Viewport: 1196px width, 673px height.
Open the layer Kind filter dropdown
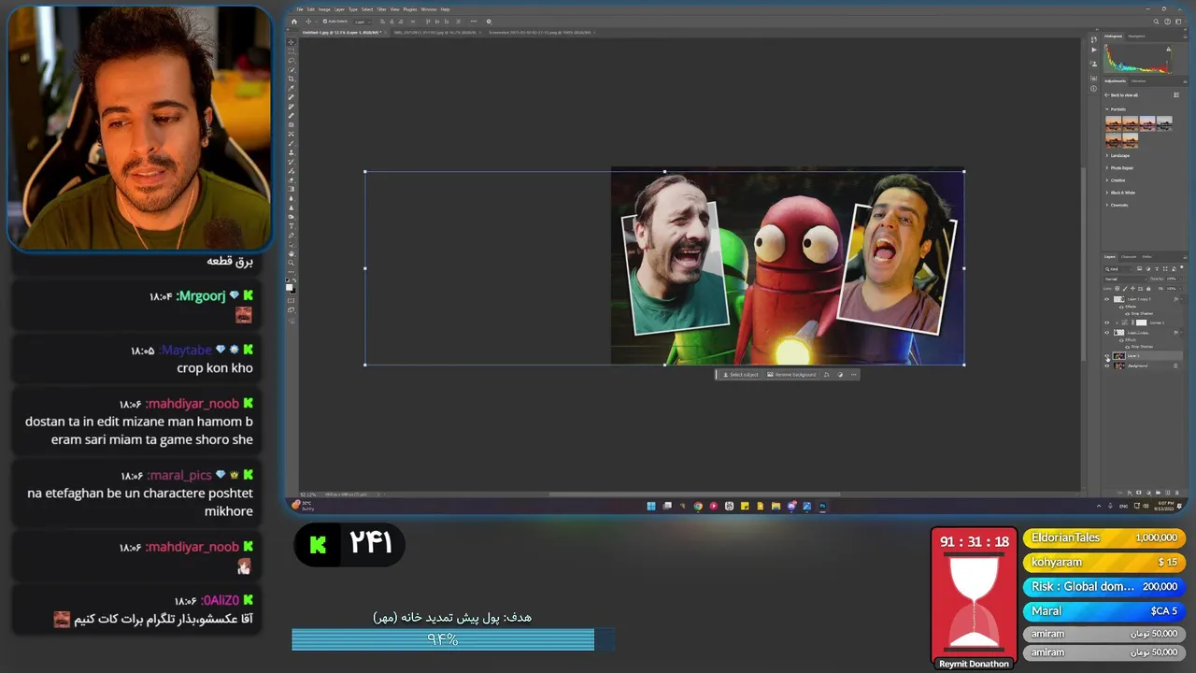click(x=1119, y=269)
